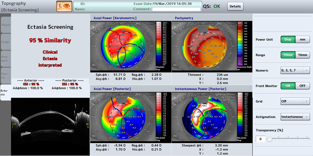
Task: Open the Standard side tab
Action: pyautogui.click(x=5, y=59)
